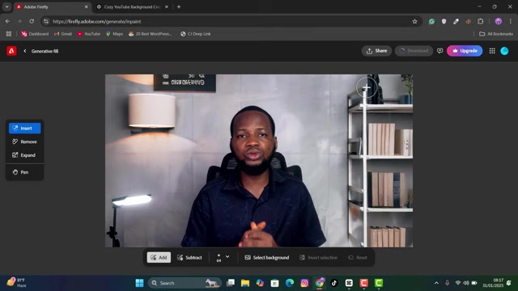Open the Chrome profile avatar
The width and height of the screenshot is (518, 291).
point(499,22)
